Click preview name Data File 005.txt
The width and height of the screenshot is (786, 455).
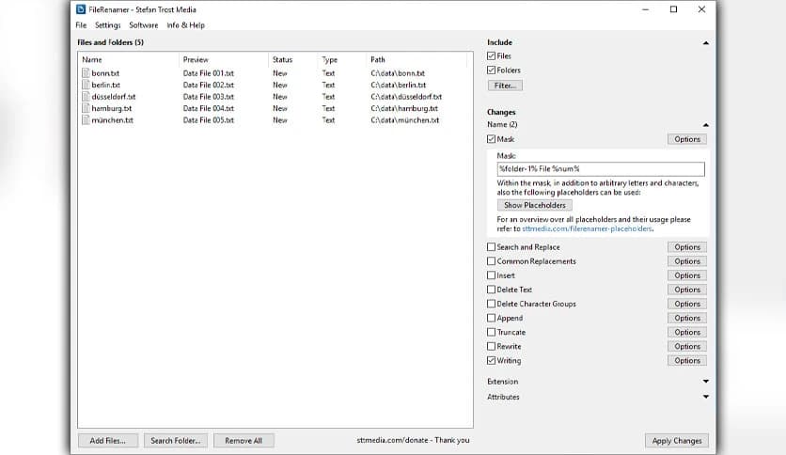209,120
